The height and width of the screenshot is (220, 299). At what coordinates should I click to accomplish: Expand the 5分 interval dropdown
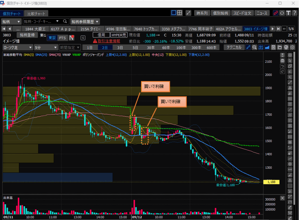click(46, 47)
